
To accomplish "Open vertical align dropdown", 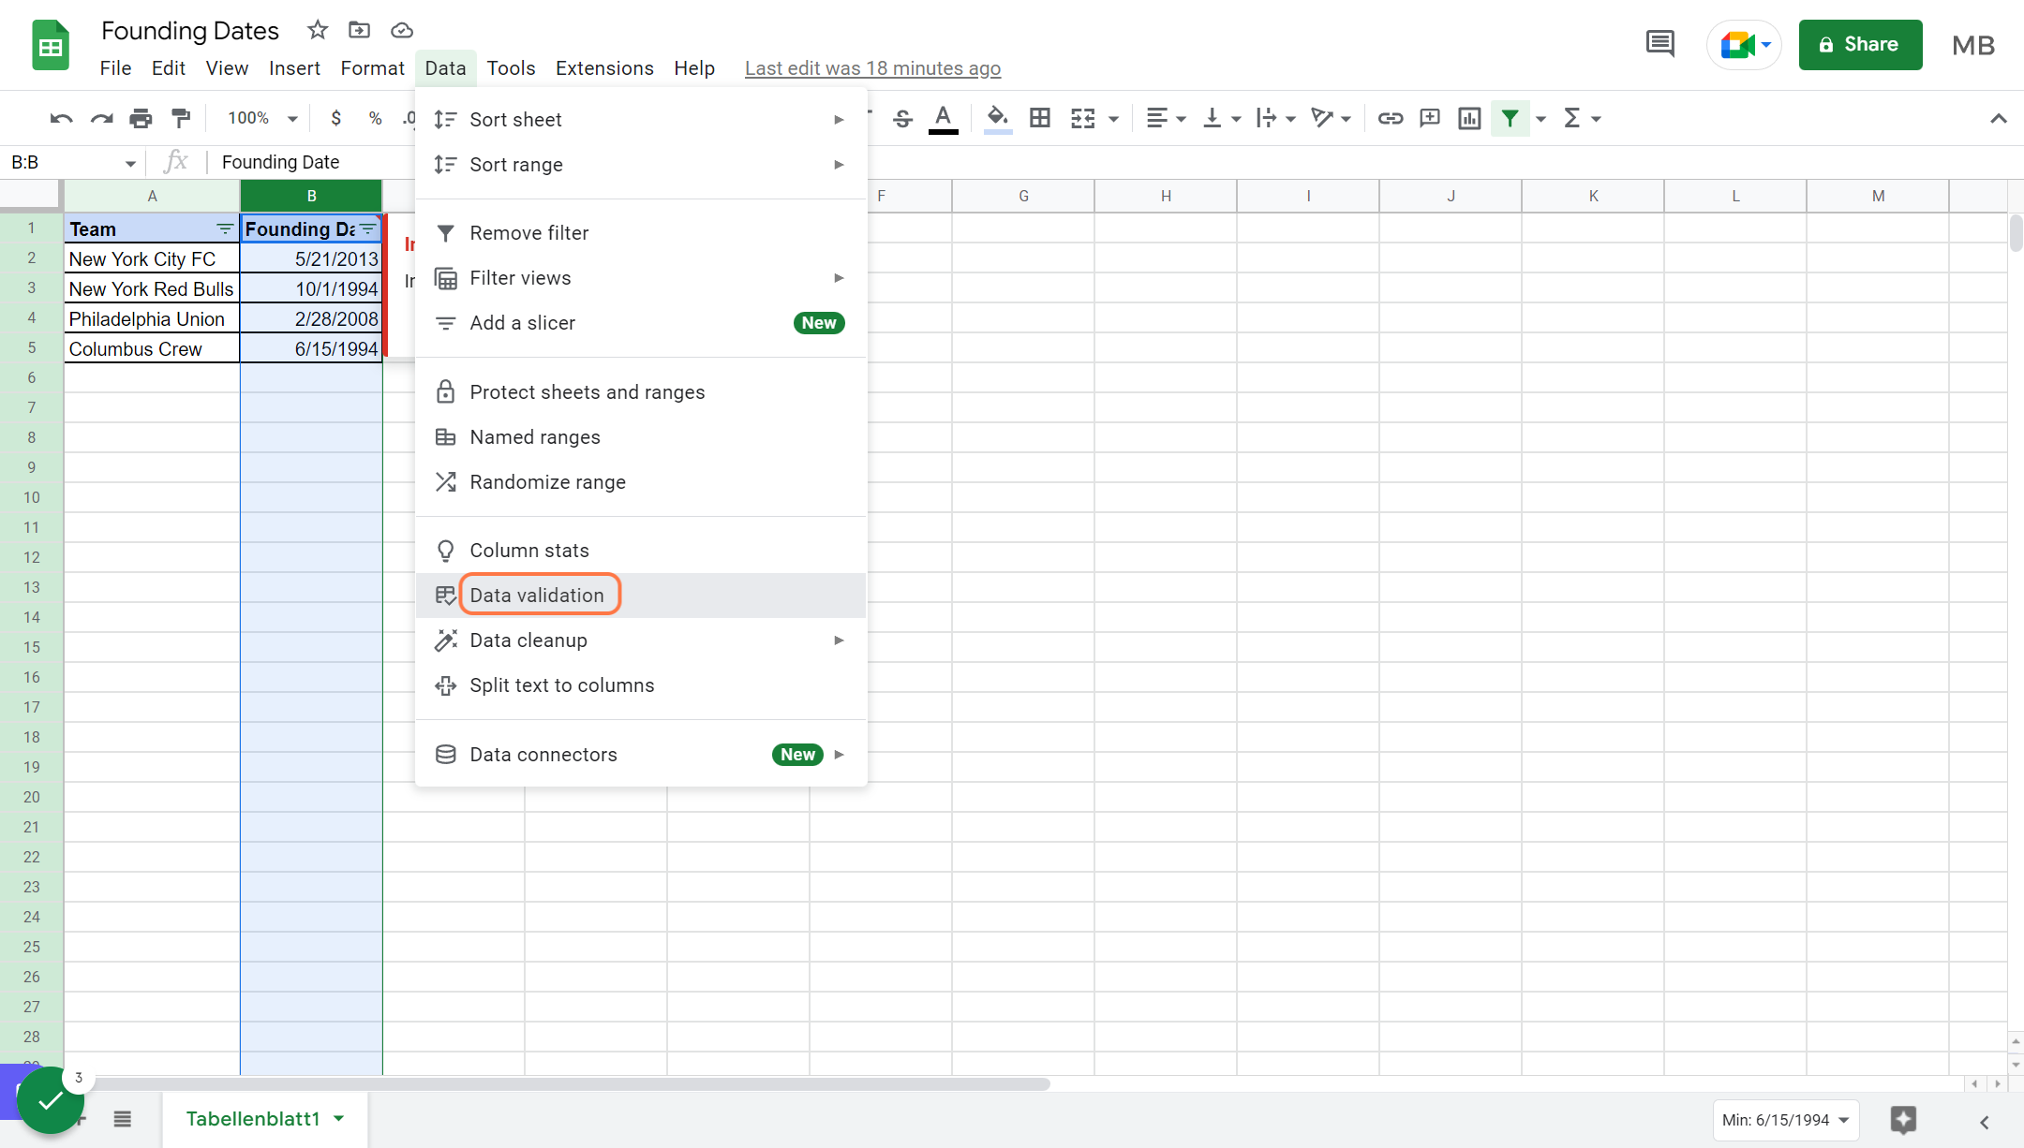I will (x=1221, y=118).
